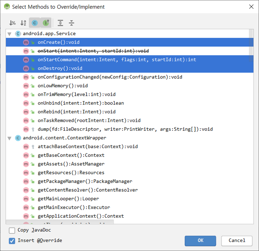Select onTrimMemory(level:int) method
259x251 pixels.
pyautogui.click(x=129, y=94)
